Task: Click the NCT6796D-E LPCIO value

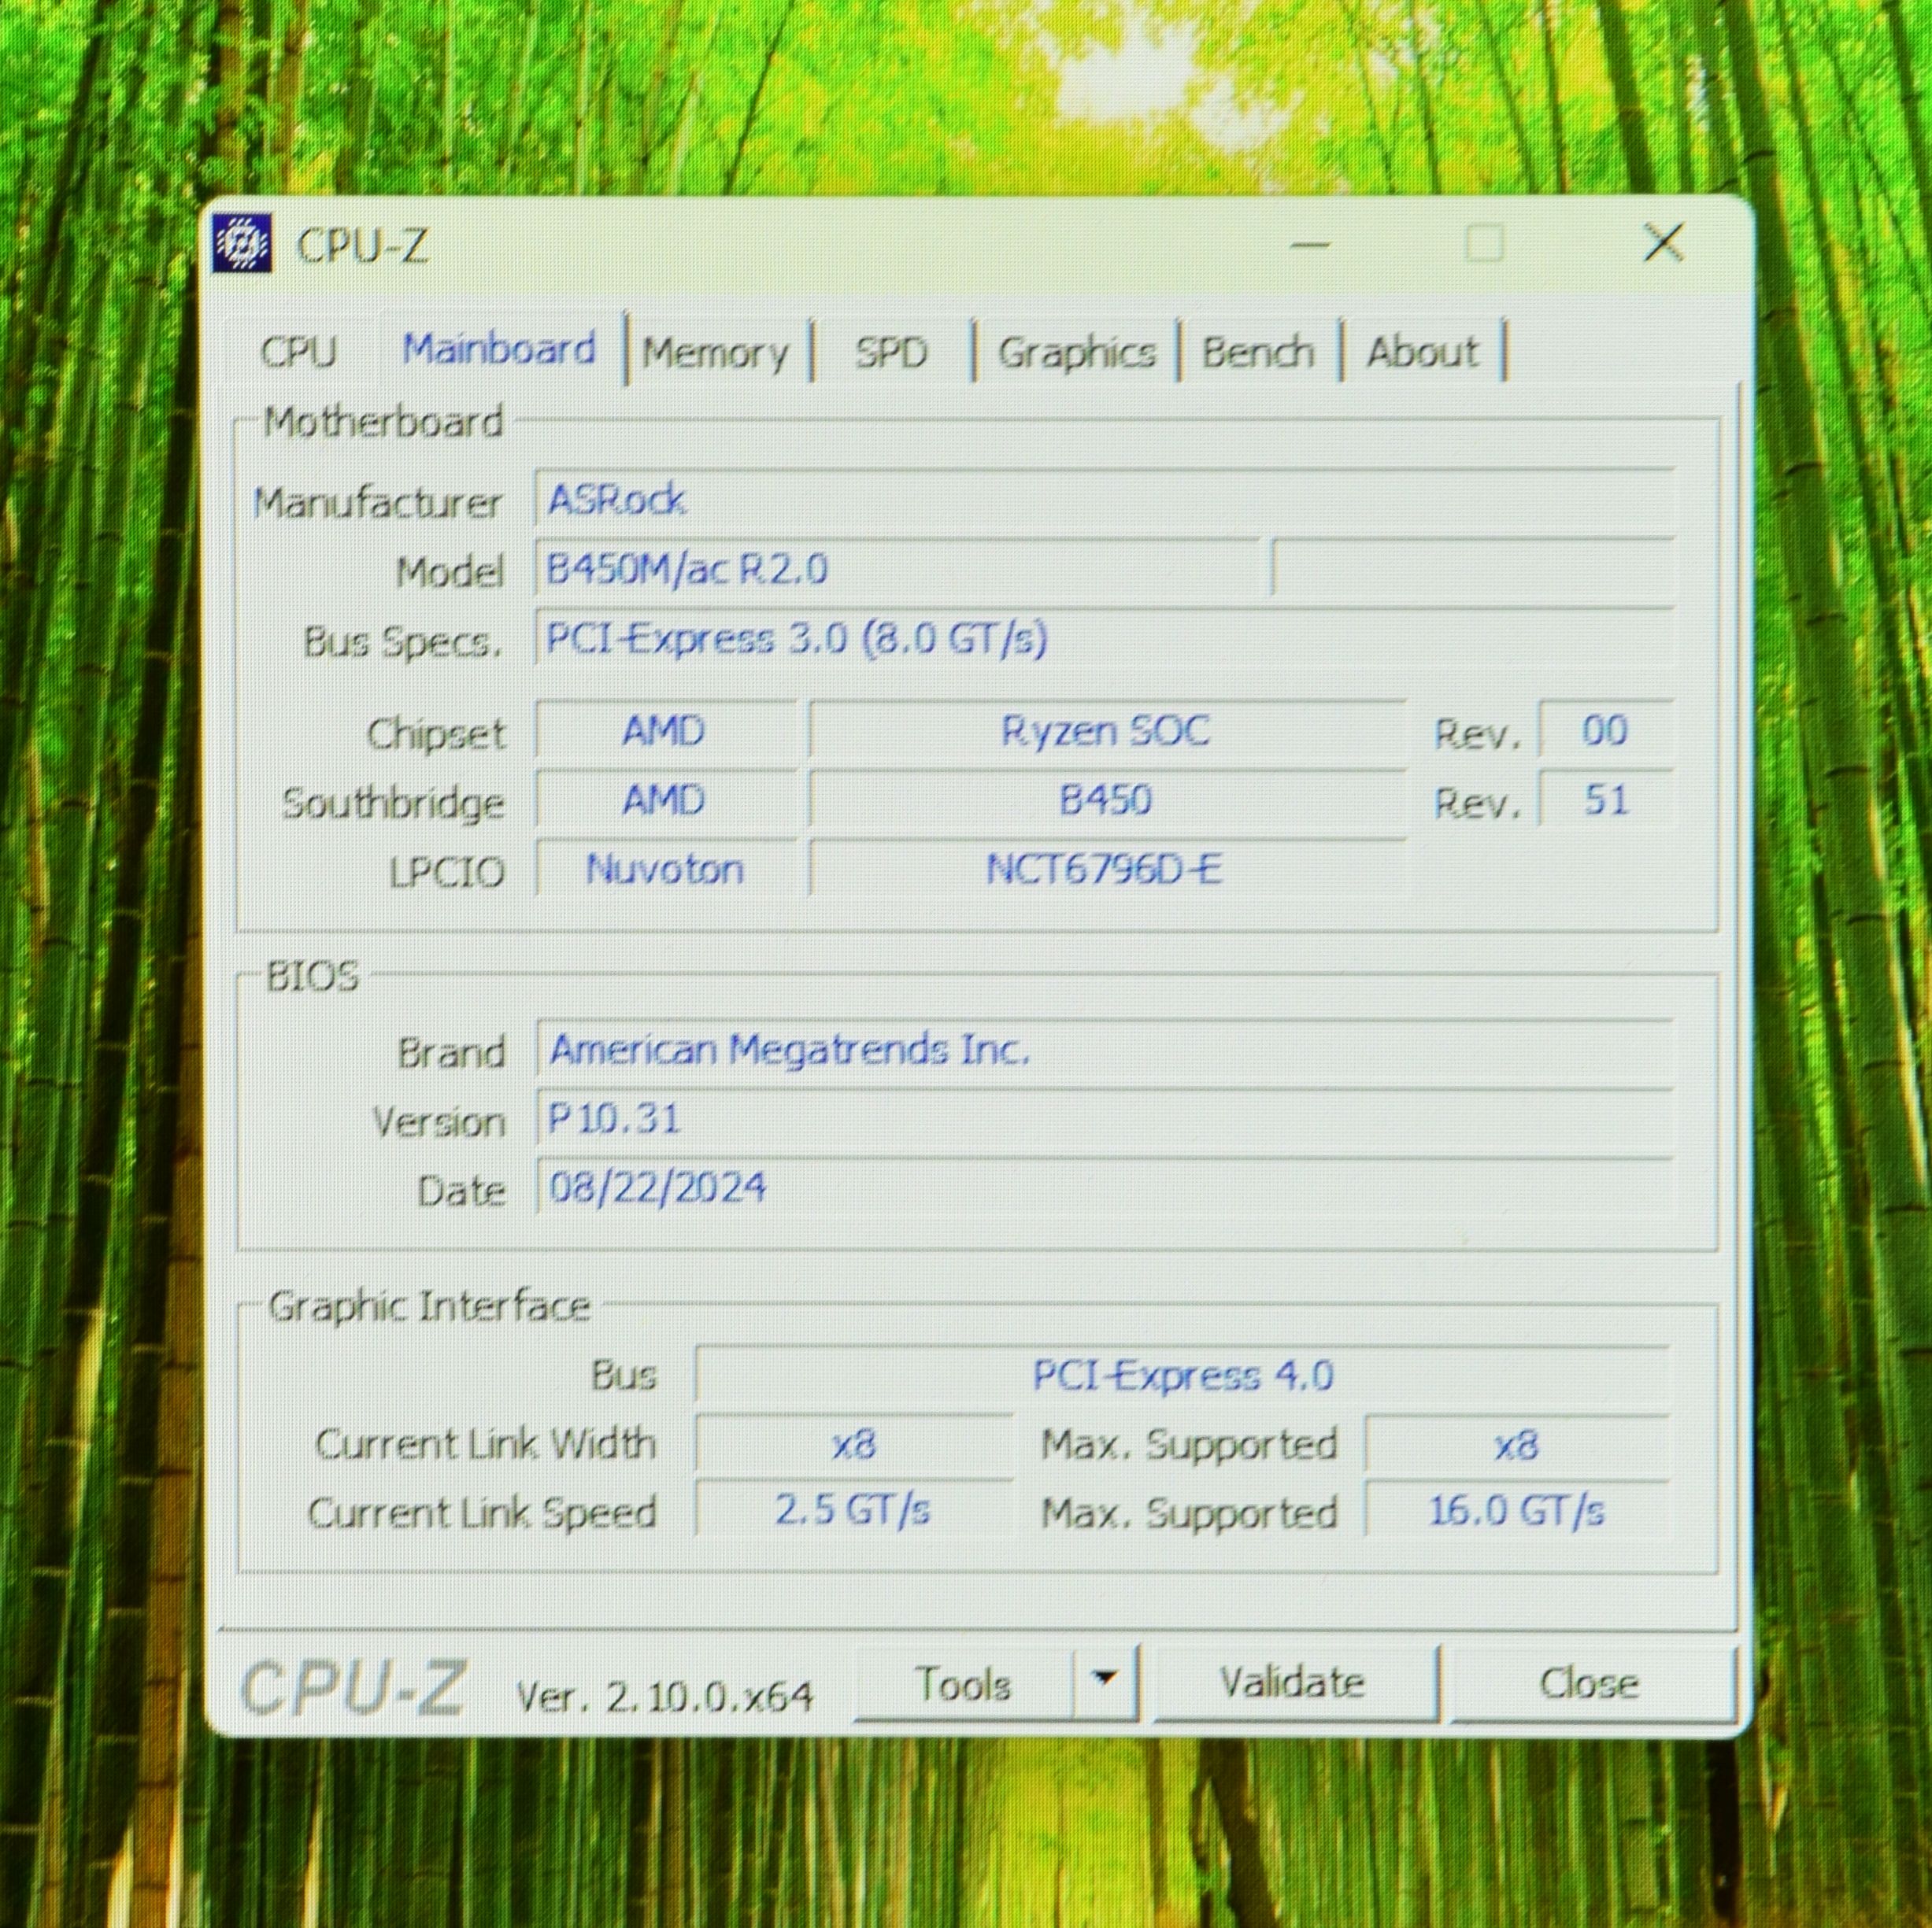Action: pos(1106,869)
